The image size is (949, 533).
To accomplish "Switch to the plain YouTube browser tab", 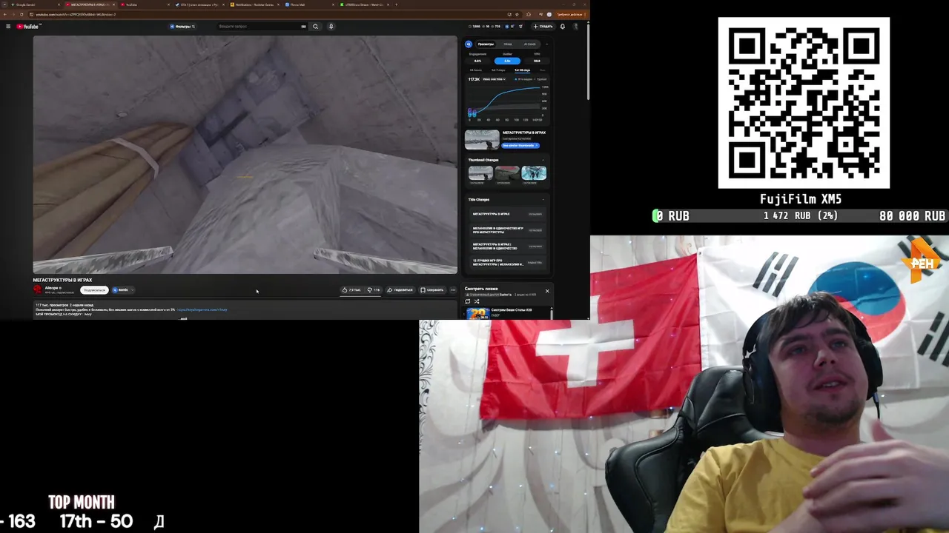I will (146, 4).
